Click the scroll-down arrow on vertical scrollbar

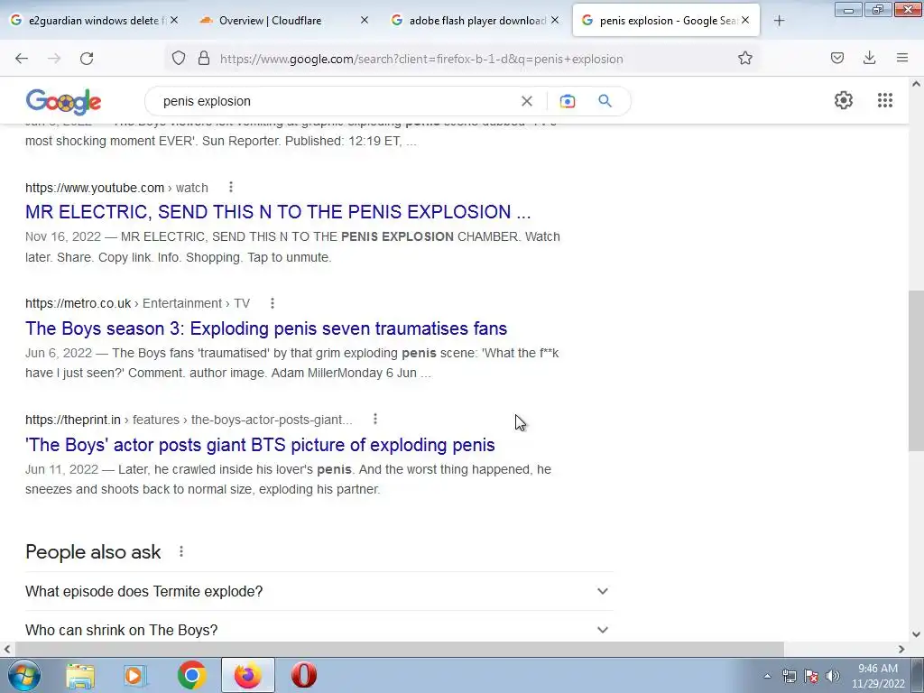point(916,634)
